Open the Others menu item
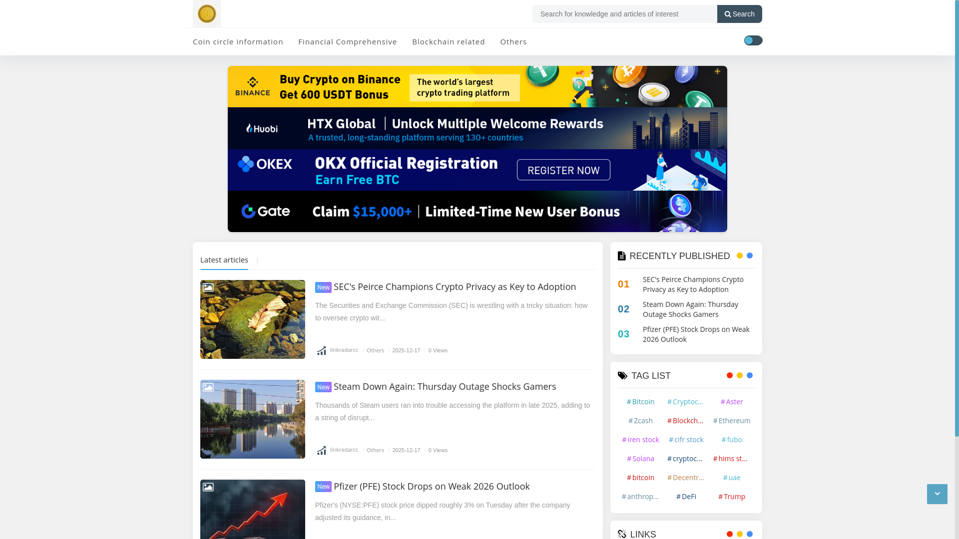The width and height of the screenshot is (959, 539). 513,41
